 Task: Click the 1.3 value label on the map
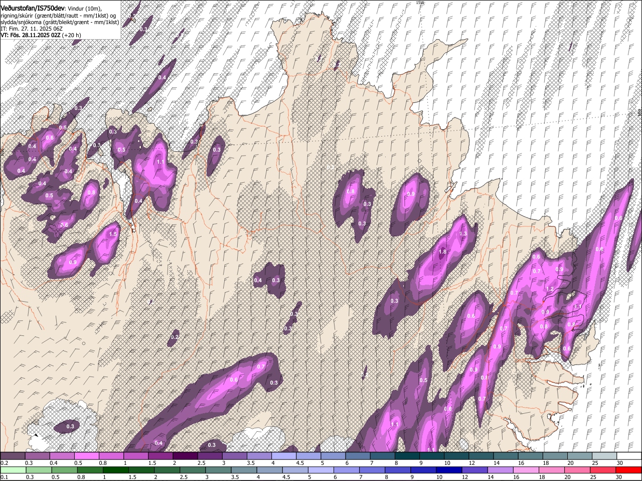pyautogui.click(x=463, y=234)
